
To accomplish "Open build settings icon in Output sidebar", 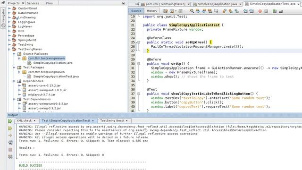I will tap(10, 157).
